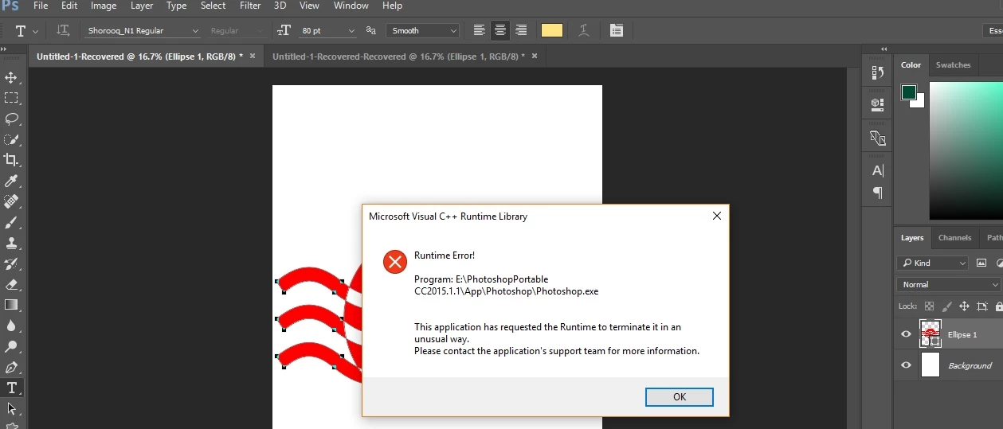
Task: Click the Background layer thumbnail
Action: (931, 365)
